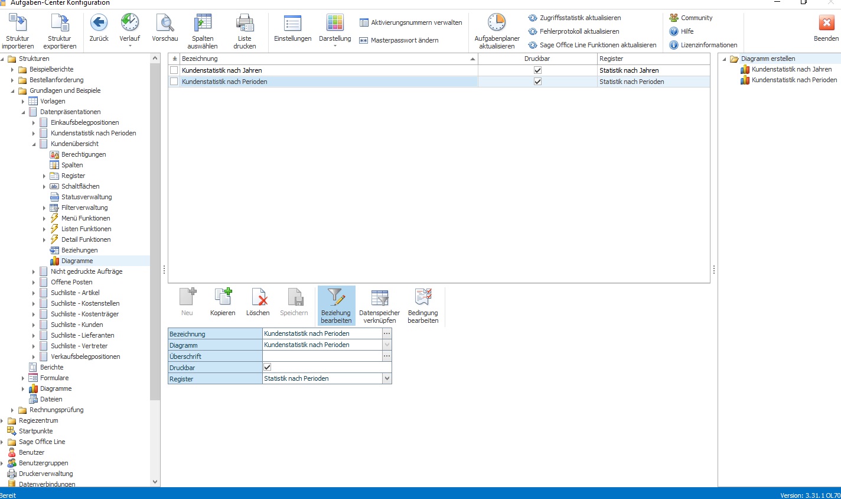Click the Beziehung bearbeiten funnel icon

pos(336,297)
